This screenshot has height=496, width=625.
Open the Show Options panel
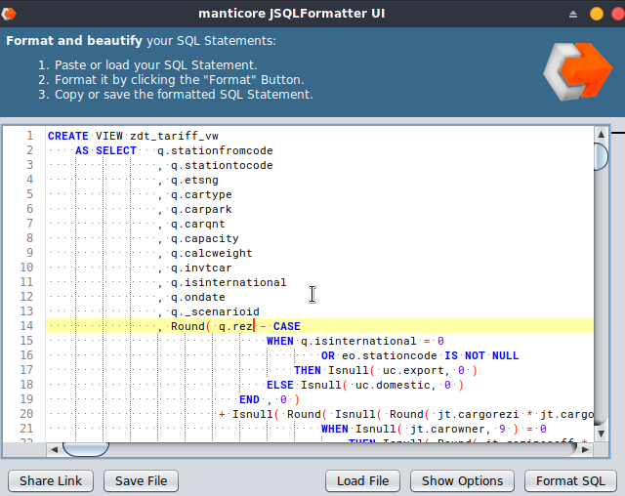462,480
